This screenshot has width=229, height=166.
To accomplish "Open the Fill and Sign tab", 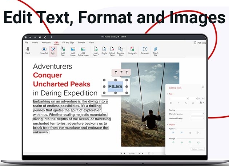I will 68,42.
